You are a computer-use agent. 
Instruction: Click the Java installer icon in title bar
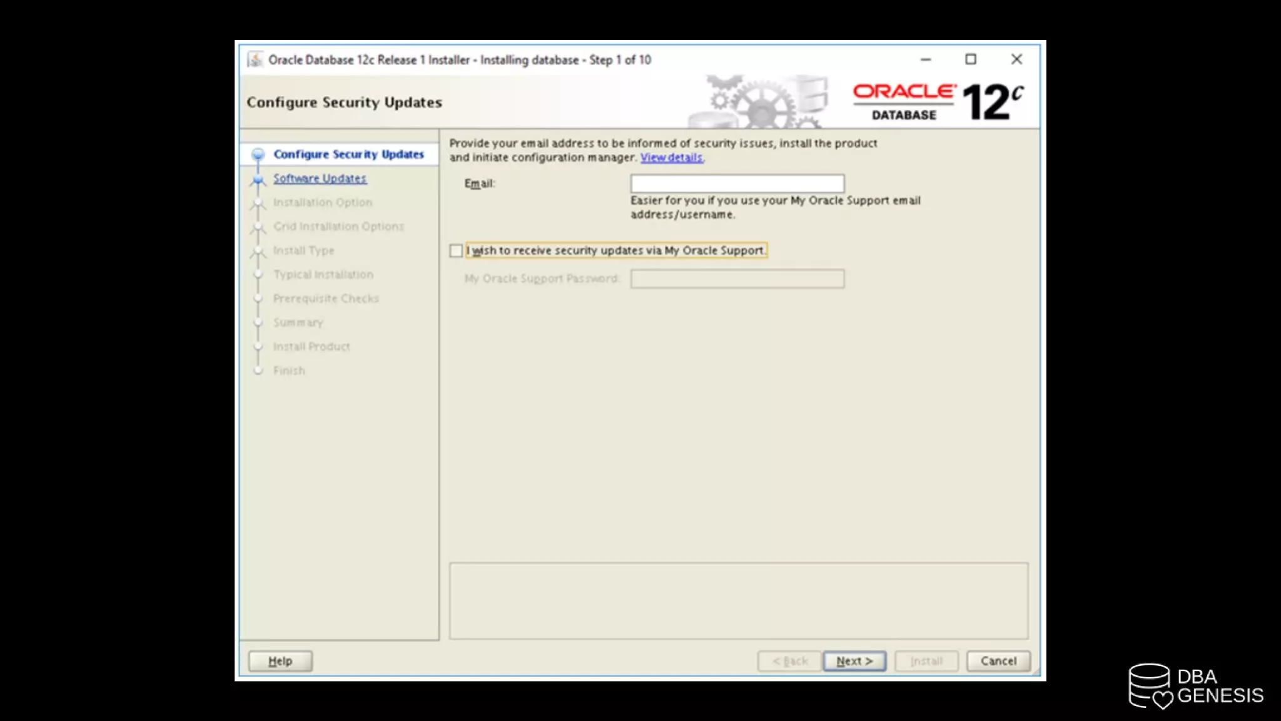click(x=255, y=59)
